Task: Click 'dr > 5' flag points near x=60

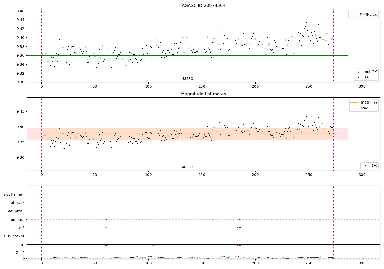Action: click(x=106, y=228)
